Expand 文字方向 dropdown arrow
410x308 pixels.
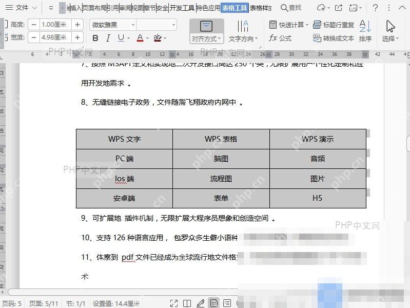(x=257, y=38)
